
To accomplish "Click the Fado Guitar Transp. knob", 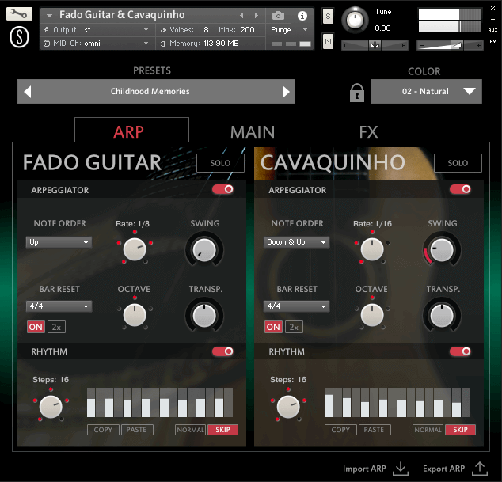I will 204,316.
